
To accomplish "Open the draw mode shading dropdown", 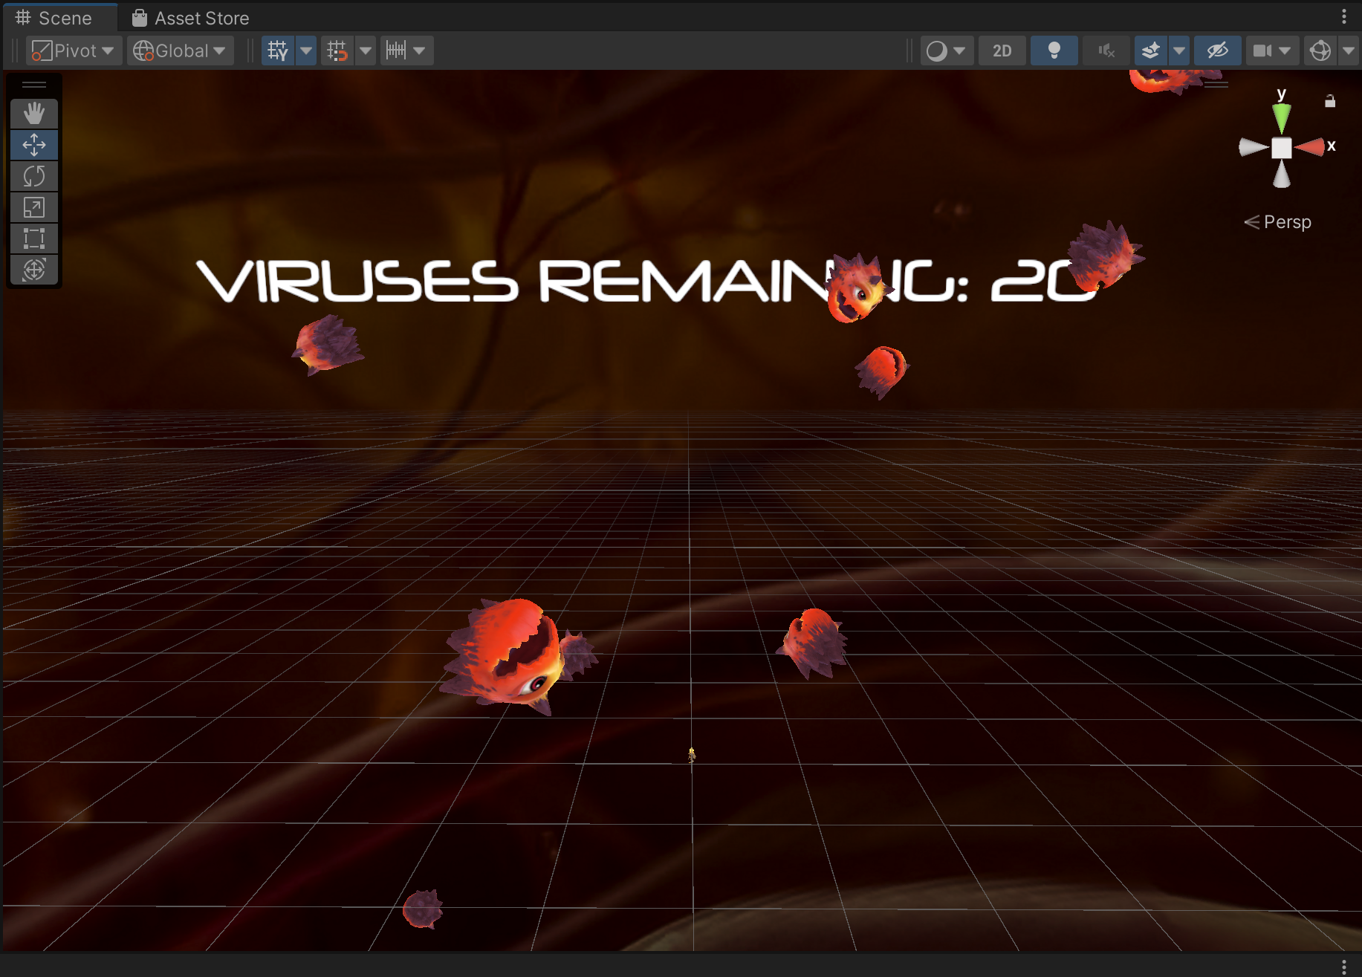I will (x=947, y=51).
